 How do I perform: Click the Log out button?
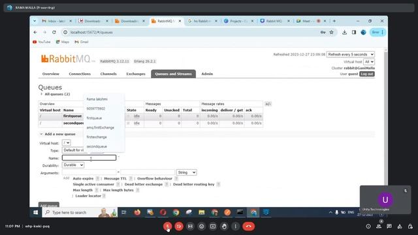pos(367,74)
